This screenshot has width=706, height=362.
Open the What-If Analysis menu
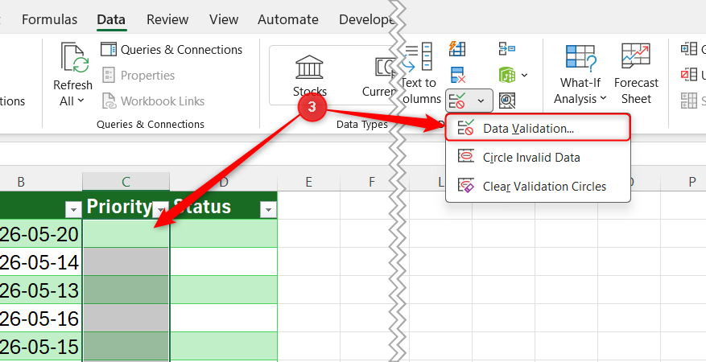click(x=581, y=73)
